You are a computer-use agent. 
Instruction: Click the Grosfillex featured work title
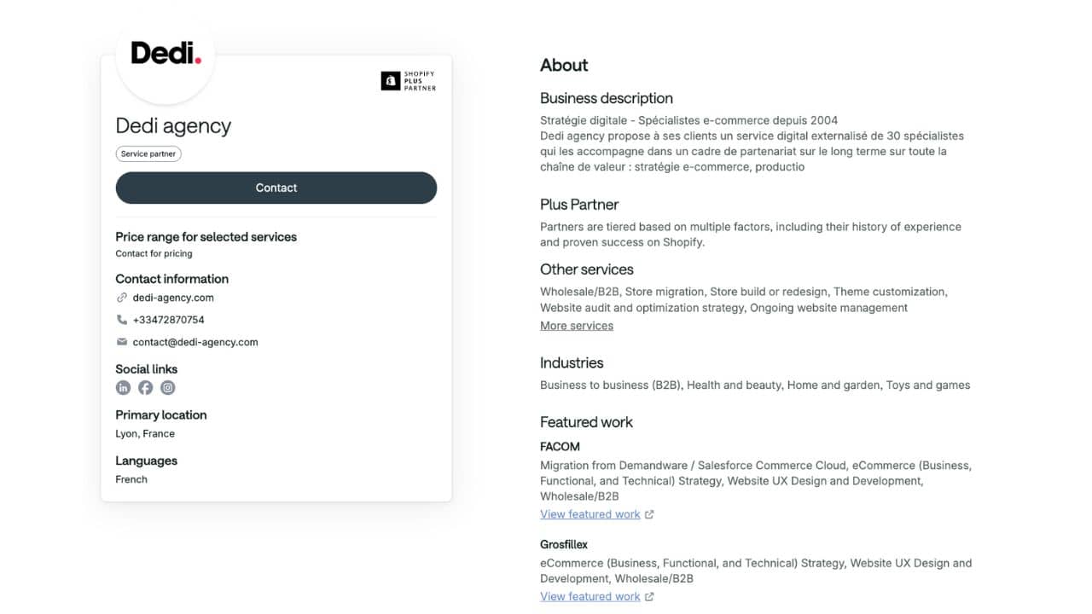point(564,544)
